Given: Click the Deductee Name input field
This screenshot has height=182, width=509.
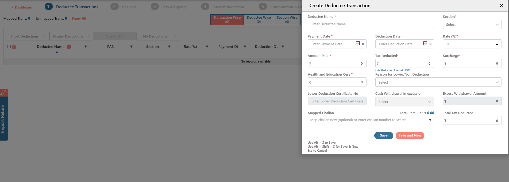Looking at the screenshot, I should pos(371,24).
